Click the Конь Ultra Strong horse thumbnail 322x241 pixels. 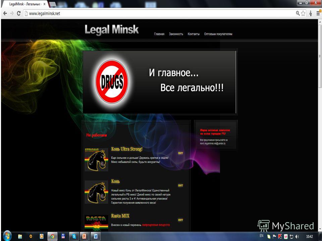coord(96,160)
